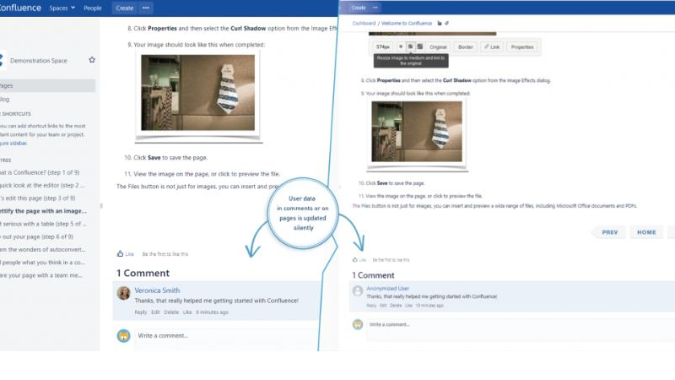Click Veronica Smith's avatar picture

pos(124,293)
